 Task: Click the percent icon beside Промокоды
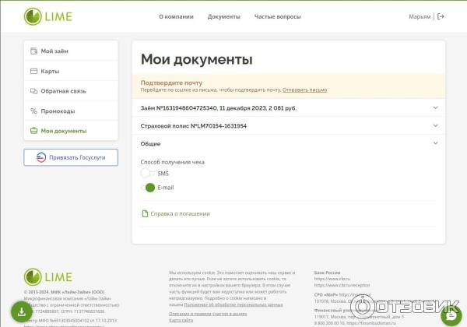click(x=33, y=111)
